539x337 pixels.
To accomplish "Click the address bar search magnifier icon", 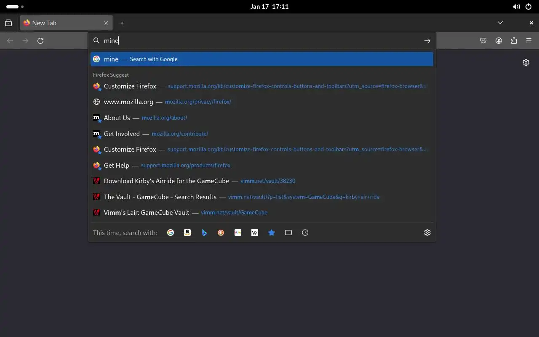I will tap(96, 40).
